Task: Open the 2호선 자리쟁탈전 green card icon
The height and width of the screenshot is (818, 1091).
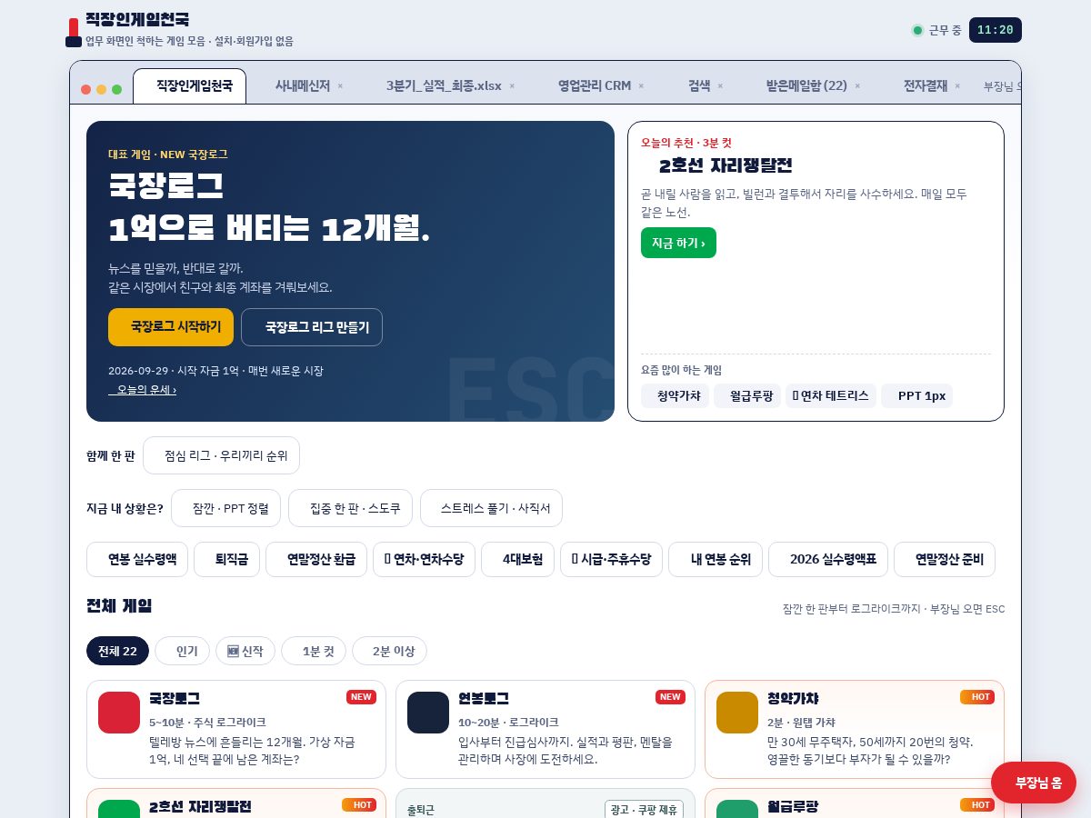Action: point(119,809)
